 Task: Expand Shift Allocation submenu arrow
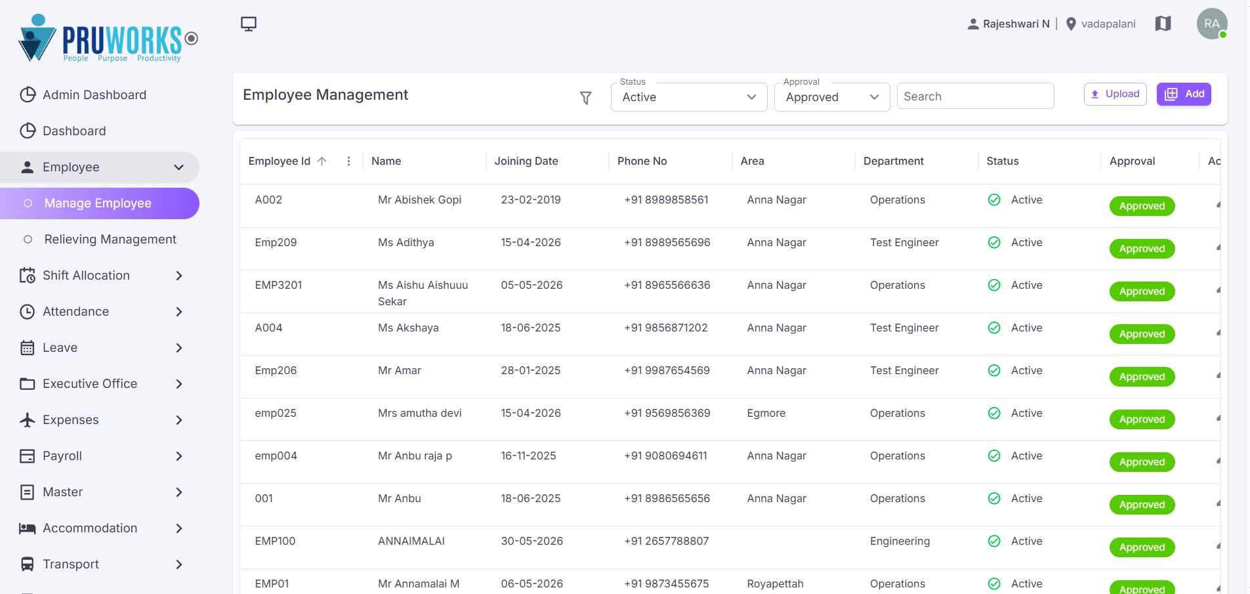(178, 276)
